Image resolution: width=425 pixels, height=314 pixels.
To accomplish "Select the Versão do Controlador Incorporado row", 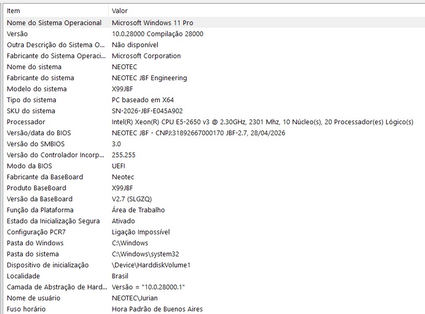I will click(x=55, y=155).
